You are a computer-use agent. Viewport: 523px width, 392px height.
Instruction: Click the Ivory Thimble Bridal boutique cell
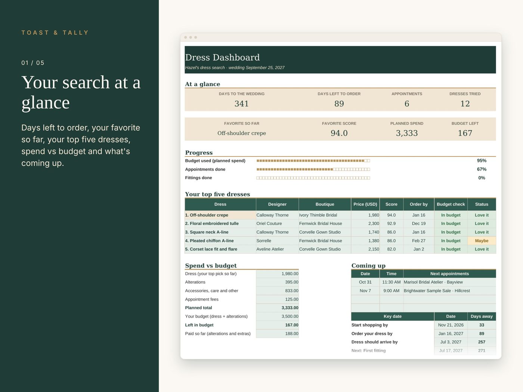pyautogui.click(x=325, y=215)
